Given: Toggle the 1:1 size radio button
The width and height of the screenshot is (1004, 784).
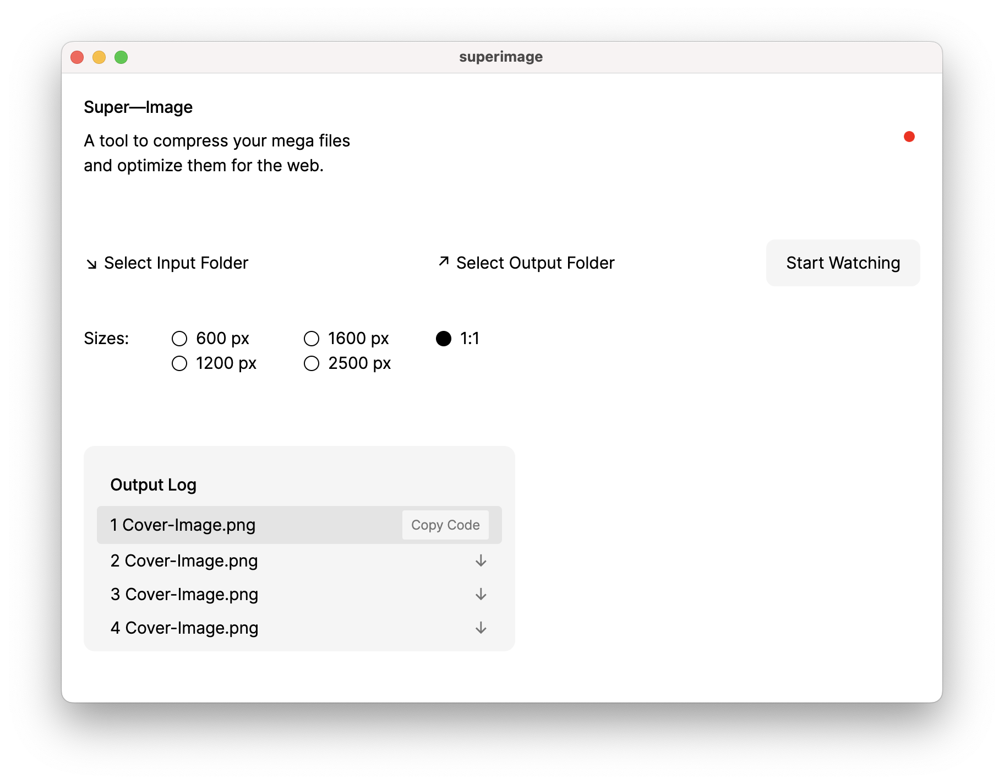Looking at the screenshot, I should 444,339.
